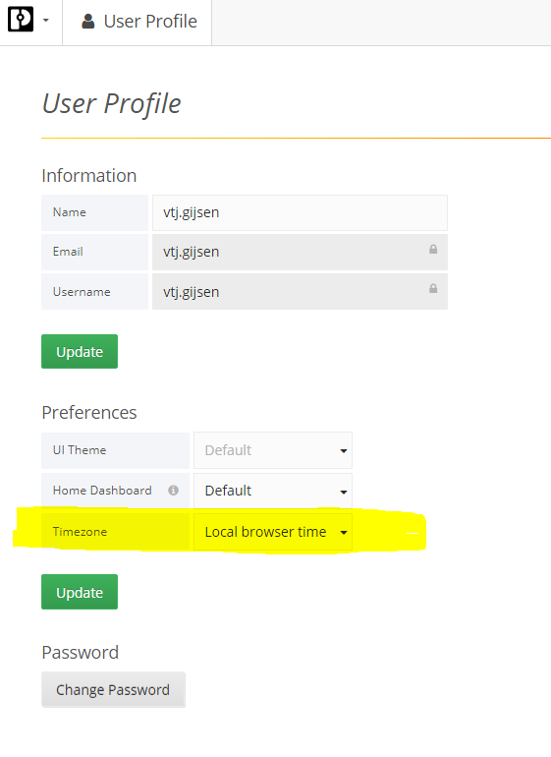Select the User Profile tab
This screenshot has height=757, width=551.
point(138,22)
